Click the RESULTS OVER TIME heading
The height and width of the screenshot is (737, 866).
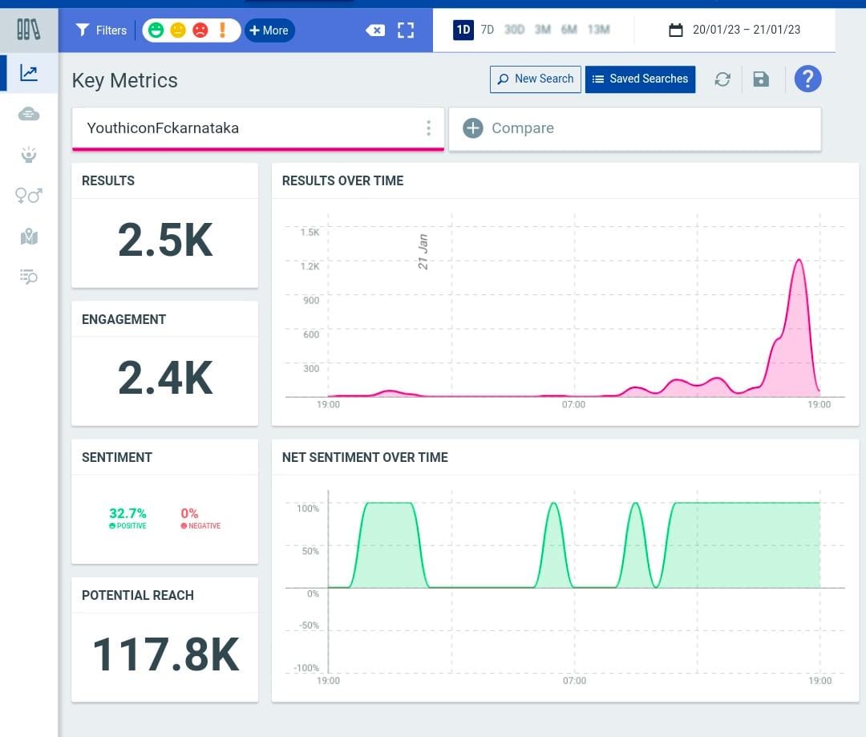coord(343,180)
